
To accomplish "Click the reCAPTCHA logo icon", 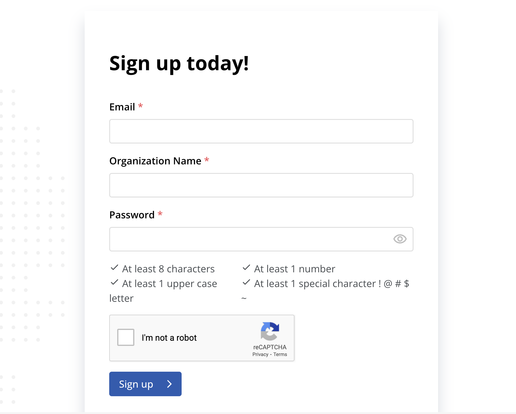I will pos(270,331).
